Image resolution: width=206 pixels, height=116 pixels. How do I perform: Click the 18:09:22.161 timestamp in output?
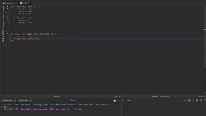[11, 109]
